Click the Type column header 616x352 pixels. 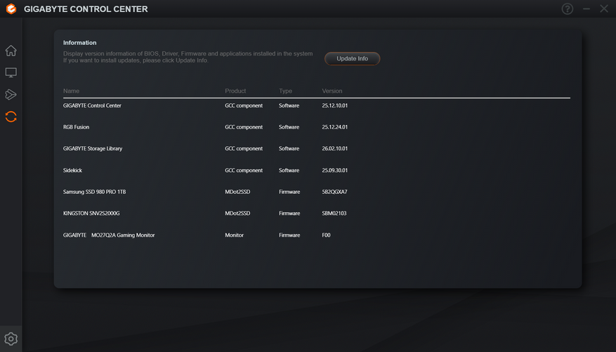(285, 91)
